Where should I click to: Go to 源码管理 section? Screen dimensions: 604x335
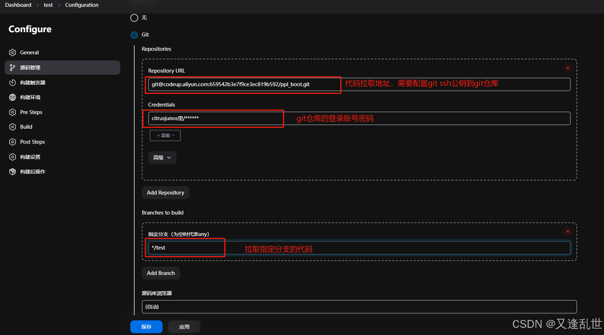[62, 68]
